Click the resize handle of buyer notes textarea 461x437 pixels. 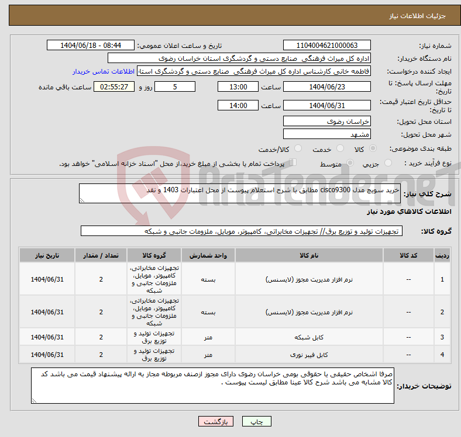[34, 401]
